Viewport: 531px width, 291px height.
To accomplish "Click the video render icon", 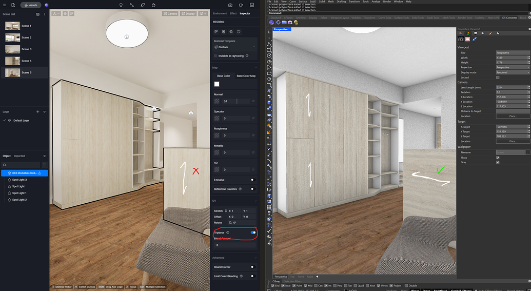I will 241,5.
